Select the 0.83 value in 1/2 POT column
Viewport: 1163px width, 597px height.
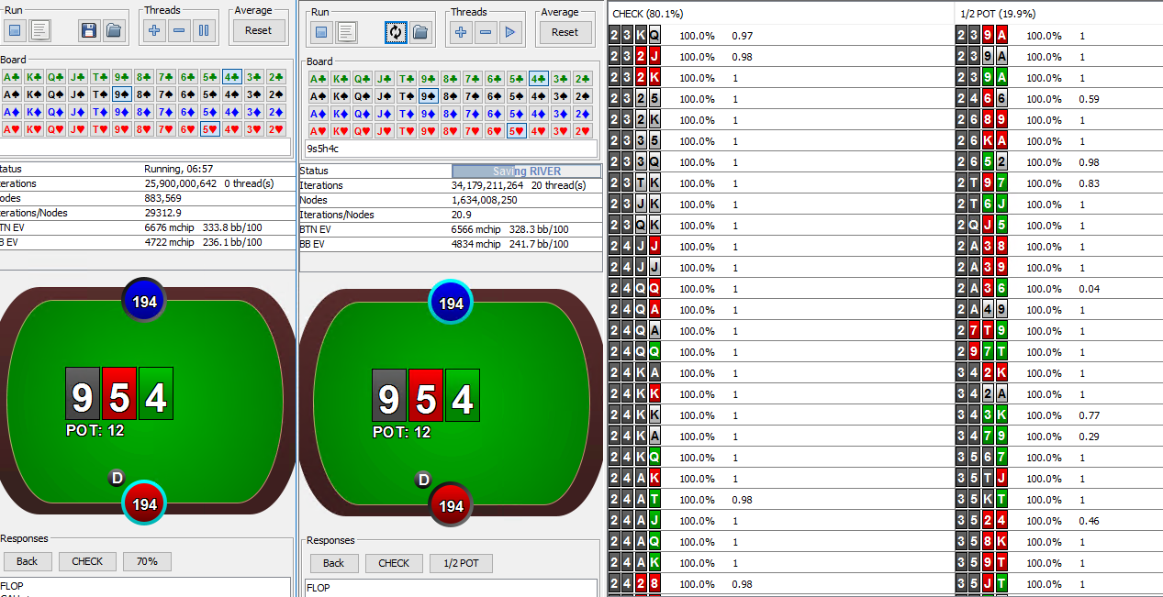(x=1090, y=183)
